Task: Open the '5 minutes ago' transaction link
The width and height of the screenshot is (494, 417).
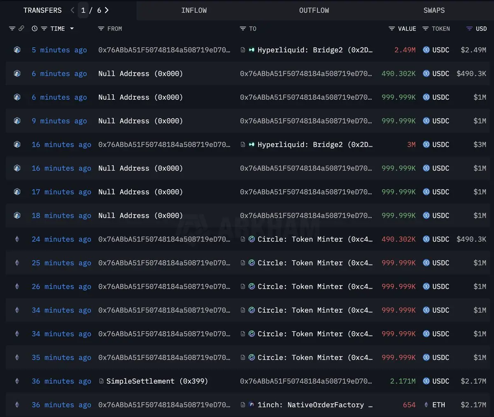Action: pos(59,50)
